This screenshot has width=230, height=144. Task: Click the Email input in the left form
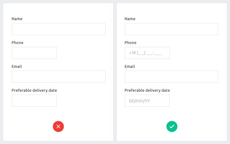59,77
